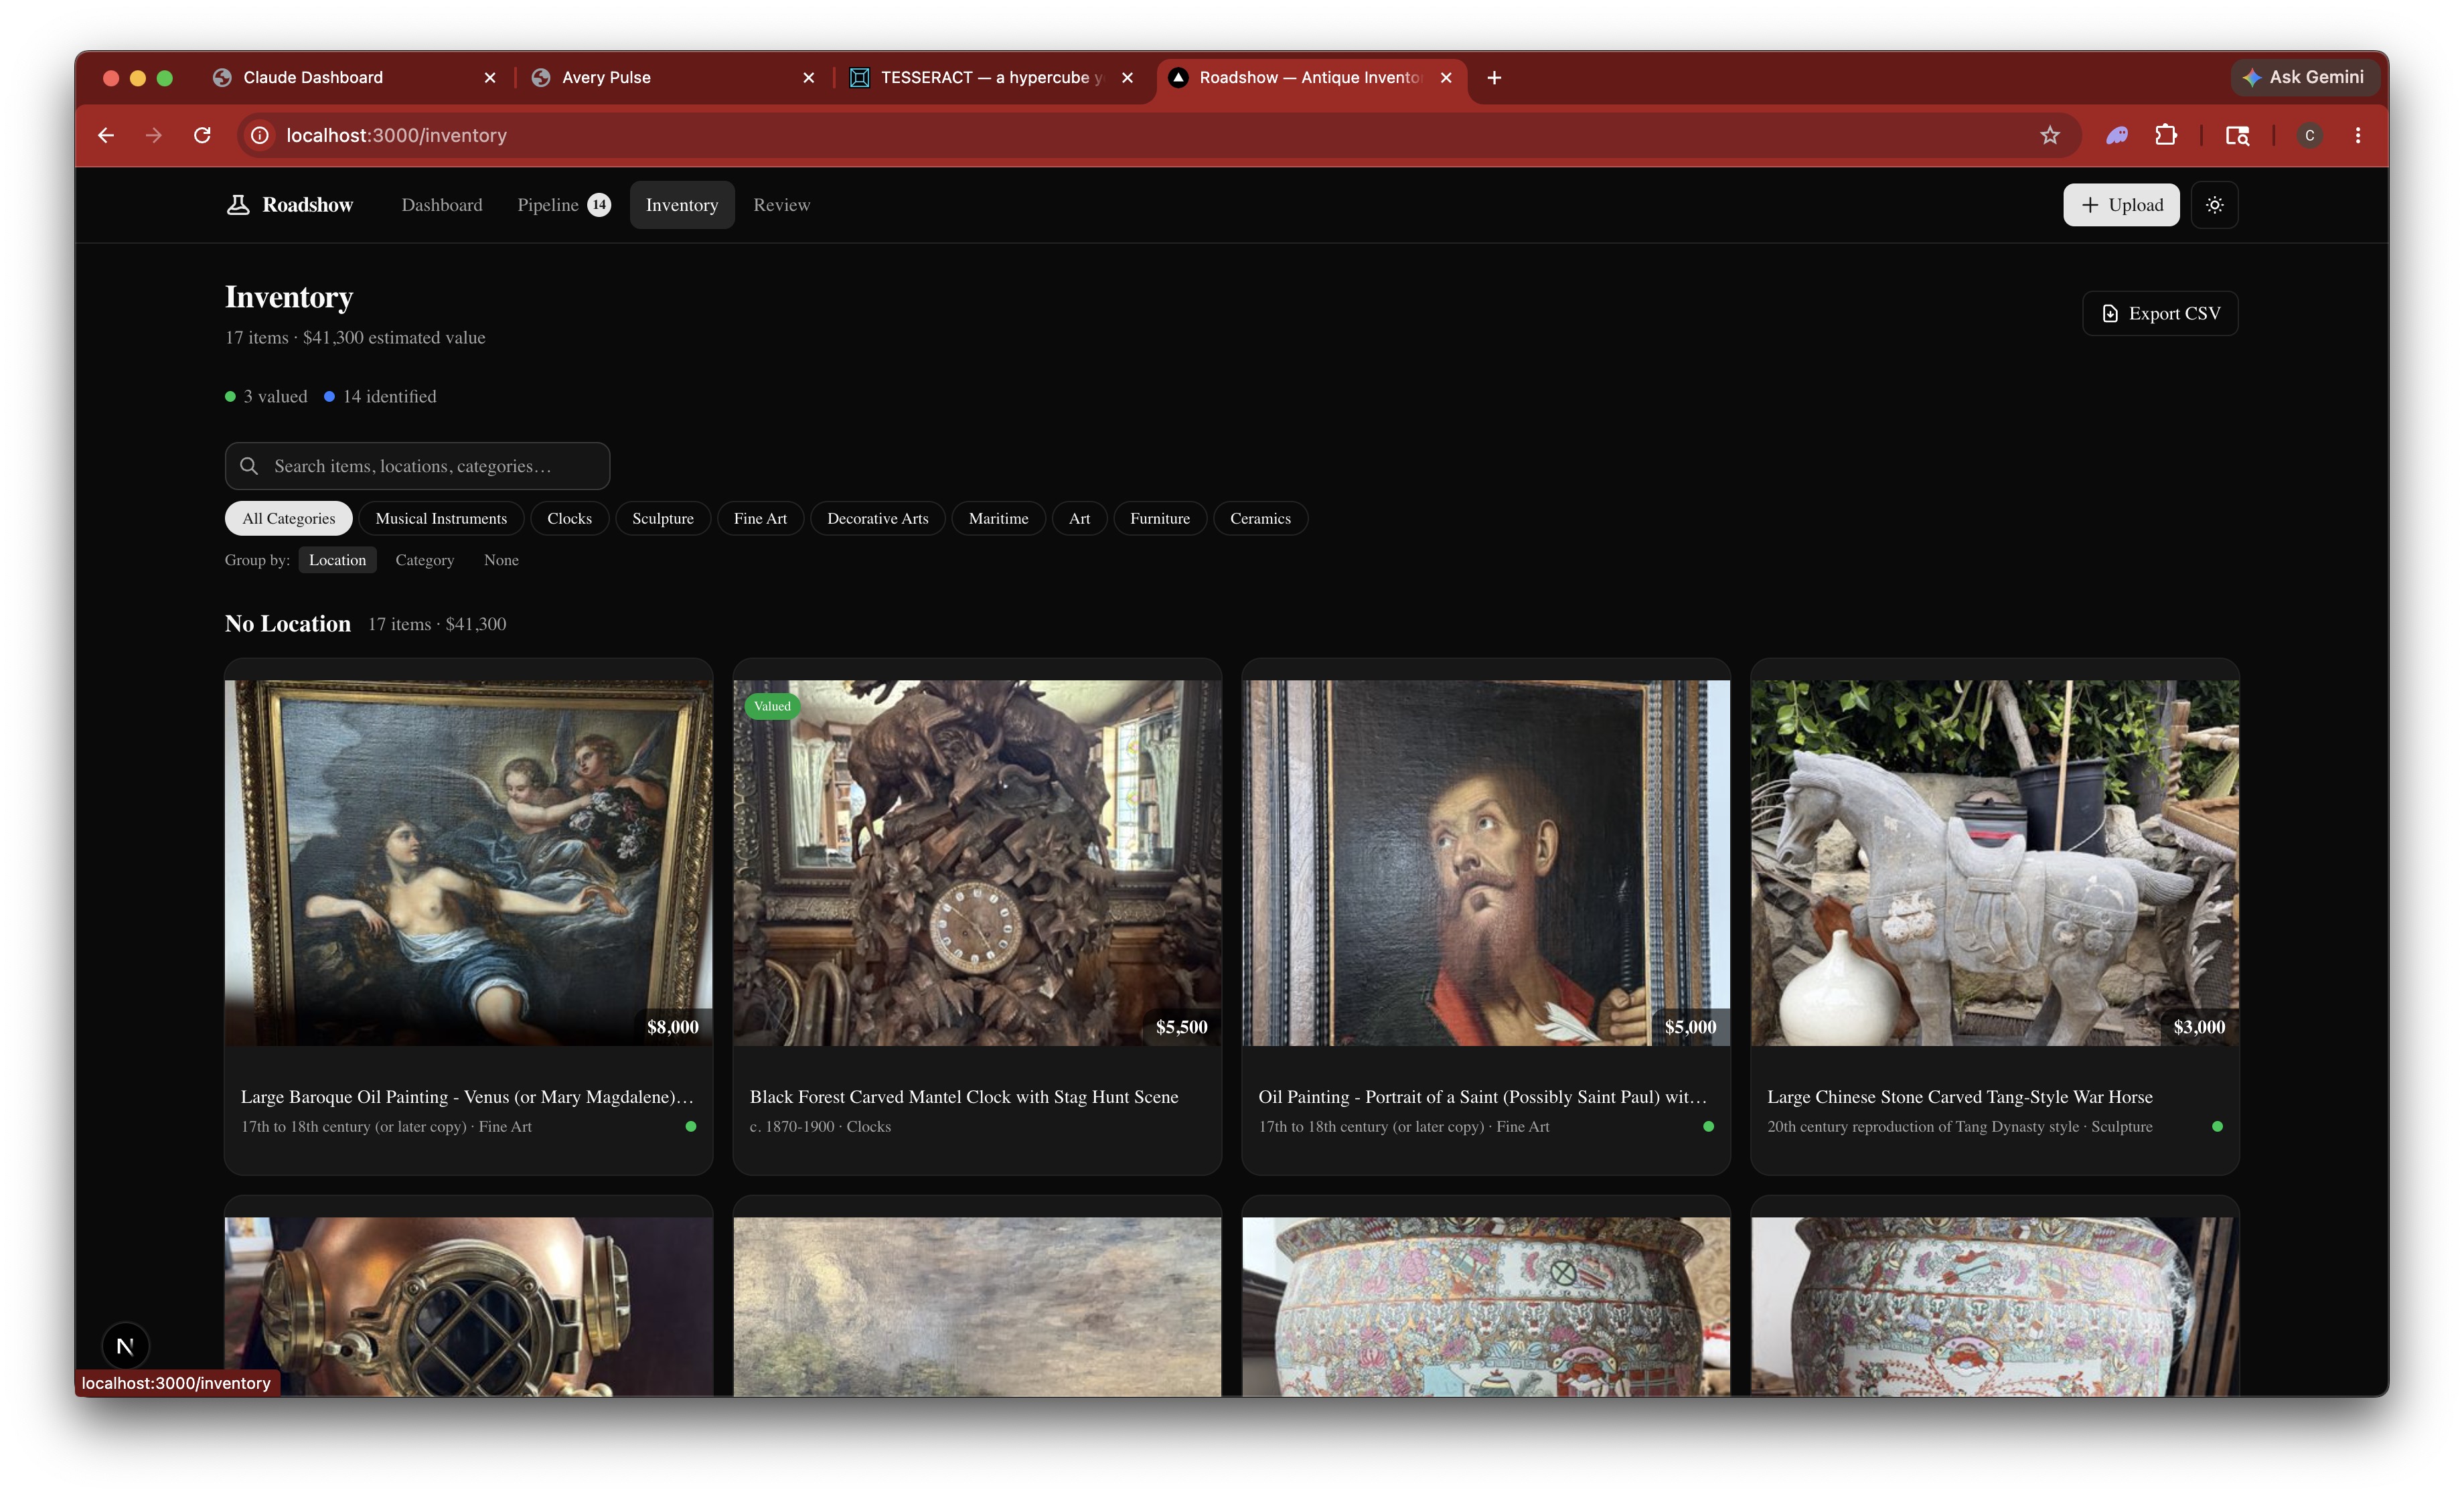The image size is (2464, 1496).
Task: Open the profile avatar C
Action: click(x=2309, y=135)
